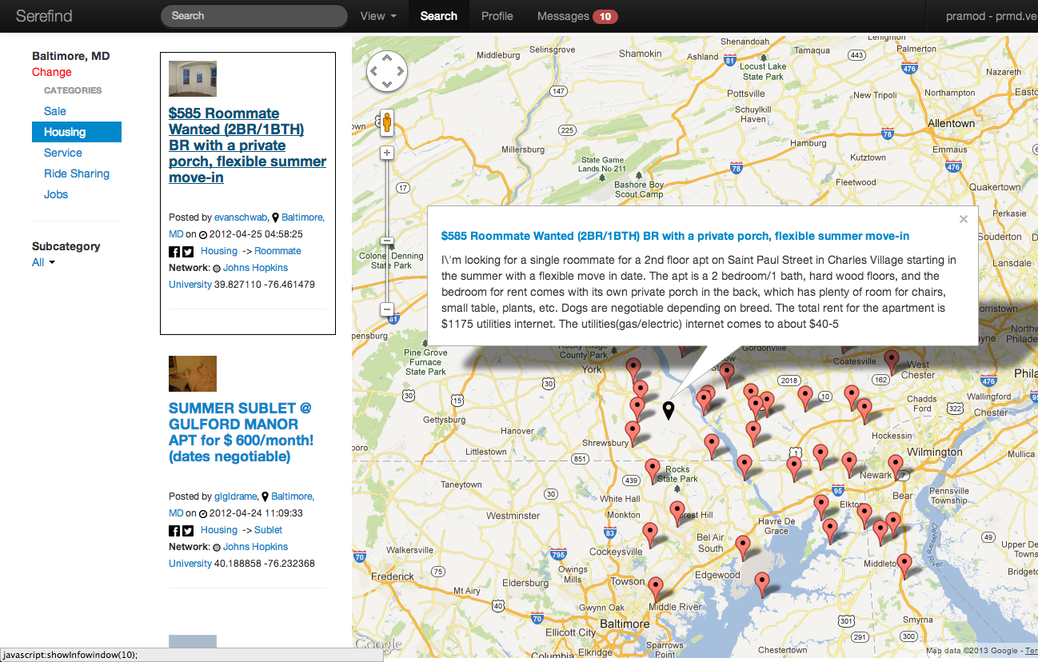Open the SUMMER SUBLET @ GULFORD MANOR listing
1038x662 pixels.
pos(241,432)
